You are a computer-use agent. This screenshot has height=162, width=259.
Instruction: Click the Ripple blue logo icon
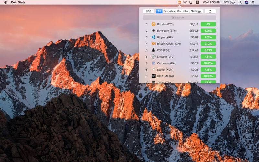tap(153, 37)
